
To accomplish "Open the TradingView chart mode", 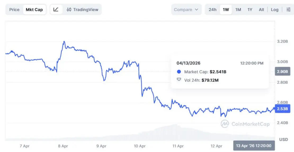I will (x=82, y=9).
